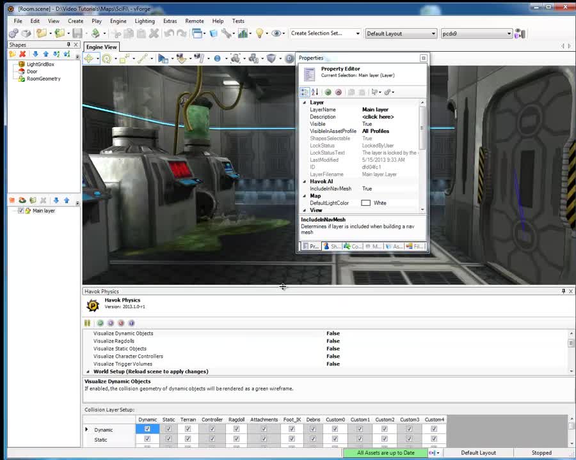This screenshot has width=576, height=460.
Task: Toggle the Main layer checkbox
Action: tap(22, 210)
